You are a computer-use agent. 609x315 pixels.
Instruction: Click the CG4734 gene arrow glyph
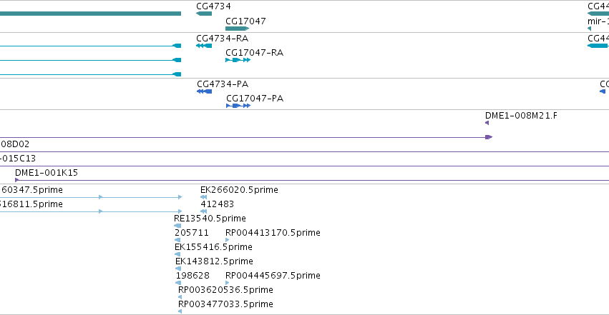[204, 14]
